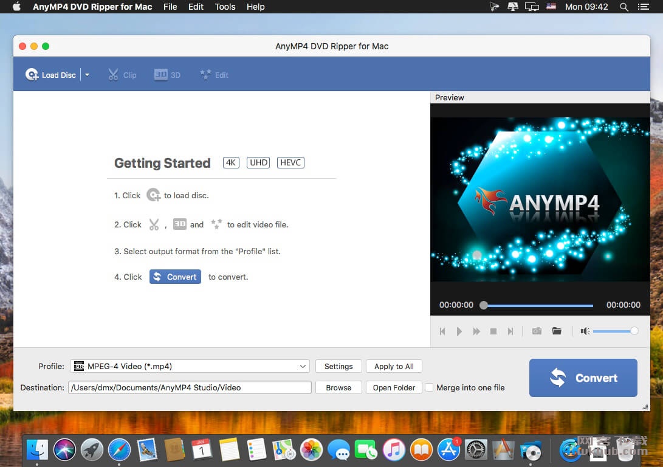
Task: Click the middle of the preview progress bar
Action: (x=538, y=305)
